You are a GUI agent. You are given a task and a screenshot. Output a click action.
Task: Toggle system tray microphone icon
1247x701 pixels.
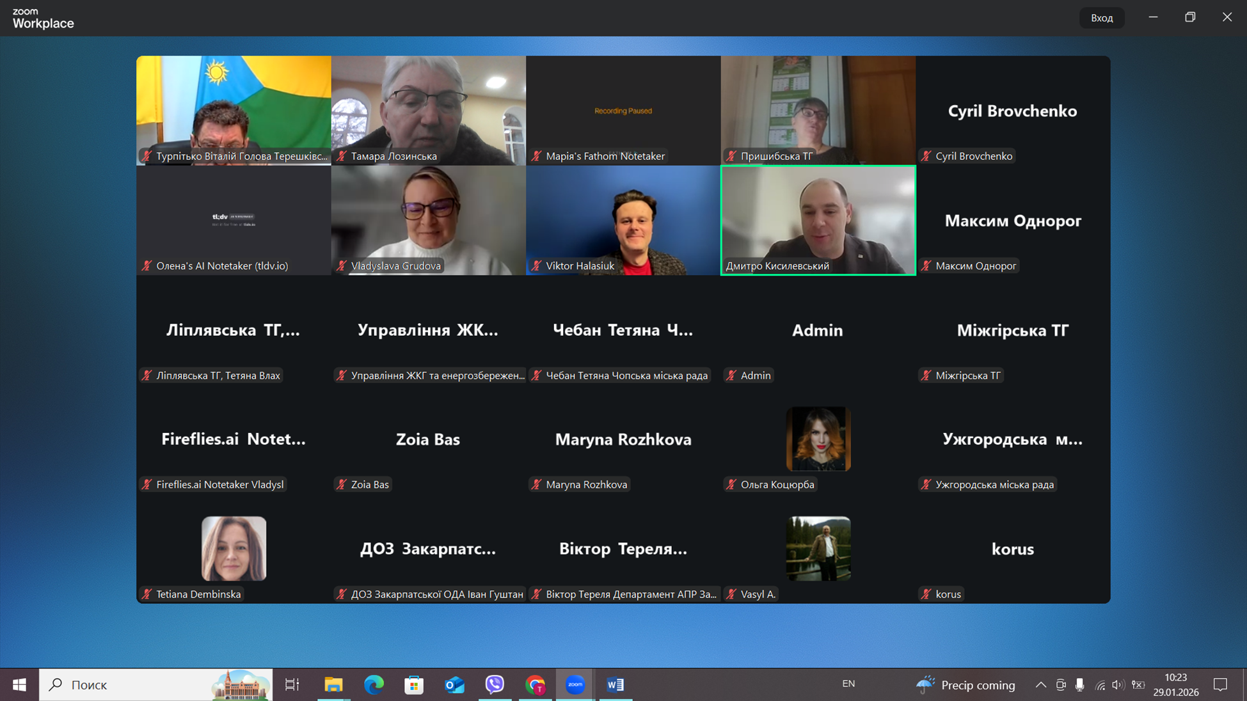pyautogui.click(x=1079, y=684)
